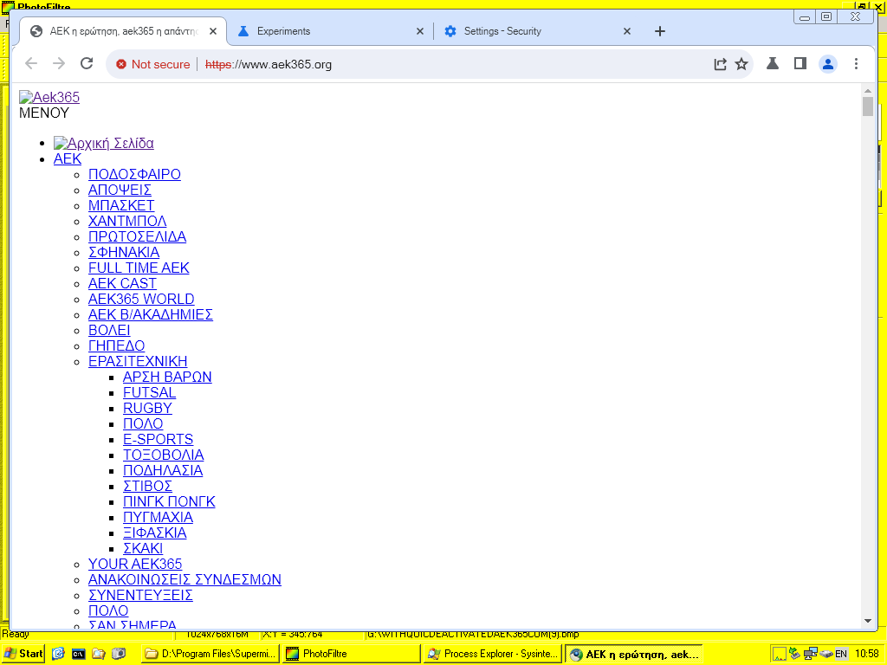887x665 pixels.
Task: Bookmark this tab with the star icon
Action: coord(741,64)
